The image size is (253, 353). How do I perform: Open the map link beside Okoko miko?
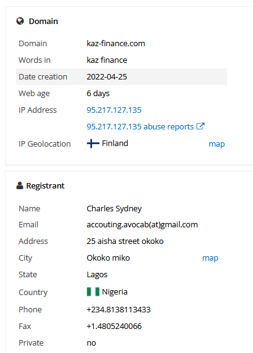pyautogui.click(x=210, y=258)
